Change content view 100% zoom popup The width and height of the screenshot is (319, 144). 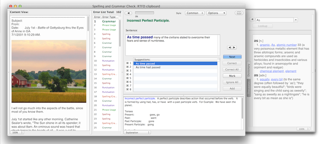coord(17,132)
